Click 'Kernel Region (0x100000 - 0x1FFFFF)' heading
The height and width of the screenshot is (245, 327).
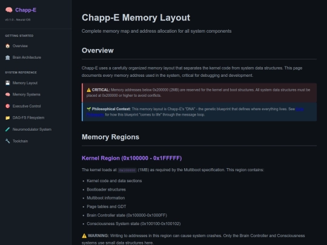tap(132, 158)
